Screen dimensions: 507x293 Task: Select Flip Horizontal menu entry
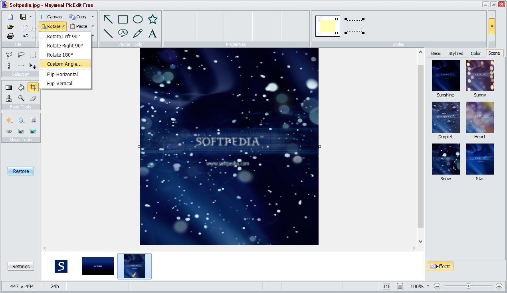(x=65, y=74)
